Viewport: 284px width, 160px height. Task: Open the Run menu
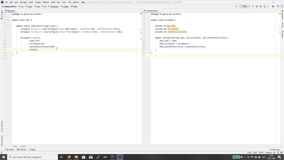point(58,2)
